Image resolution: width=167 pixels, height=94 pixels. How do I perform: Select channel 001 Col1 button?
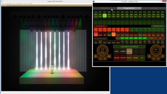coord(96,16)
